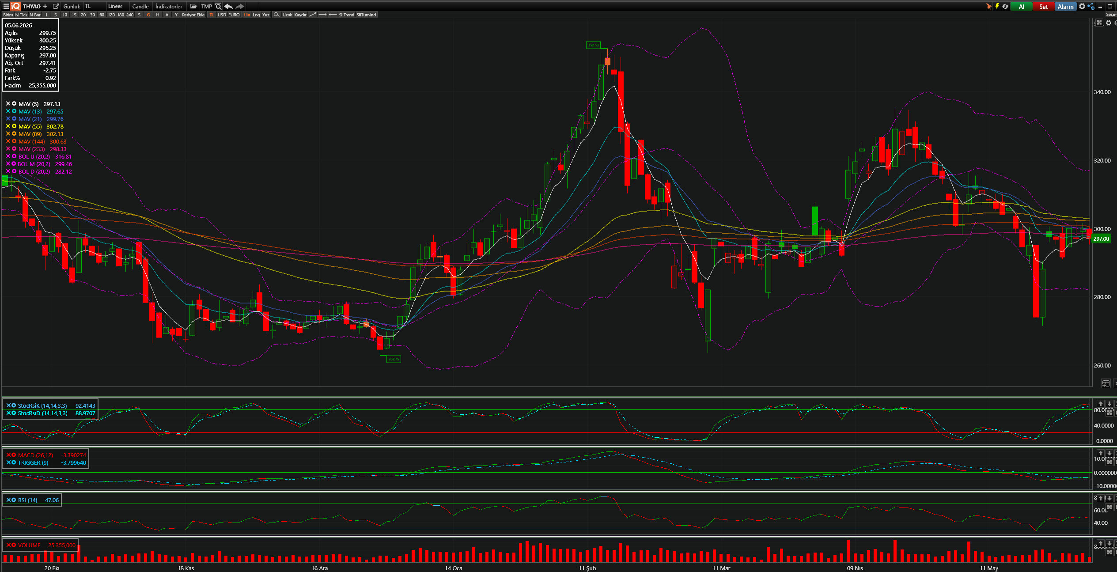The image size is (1117, 572).
Task: Maximize the StocRsi indicator panel
Action: coord(1109,412)
